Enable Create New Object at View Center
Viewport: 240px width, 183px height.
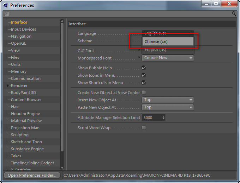(x=144, y=92)
